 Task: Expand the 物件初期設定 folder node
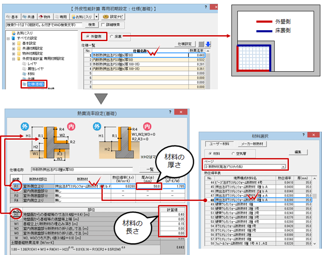(13, 54)
